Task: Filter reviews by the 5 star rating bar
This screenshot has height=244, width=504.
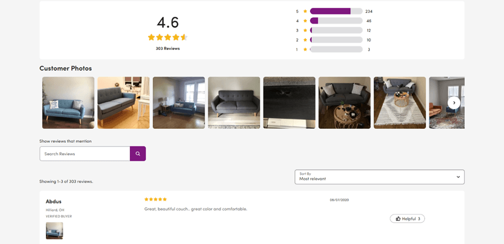Action: [336, 11]
